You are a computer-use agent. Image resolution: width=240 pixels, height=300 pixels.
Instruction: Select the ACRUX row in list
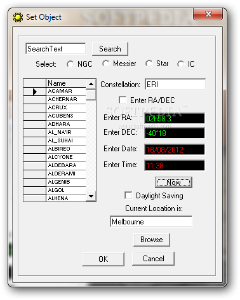66,107
